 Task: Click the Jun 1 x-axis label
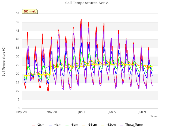pos(82,112)
